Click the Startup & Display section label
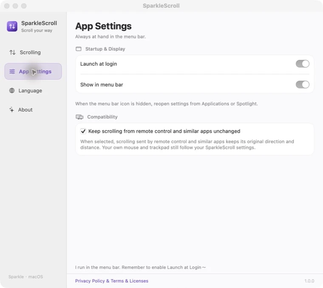The width and height of the screenshot is (323, 288). (105, 49)
